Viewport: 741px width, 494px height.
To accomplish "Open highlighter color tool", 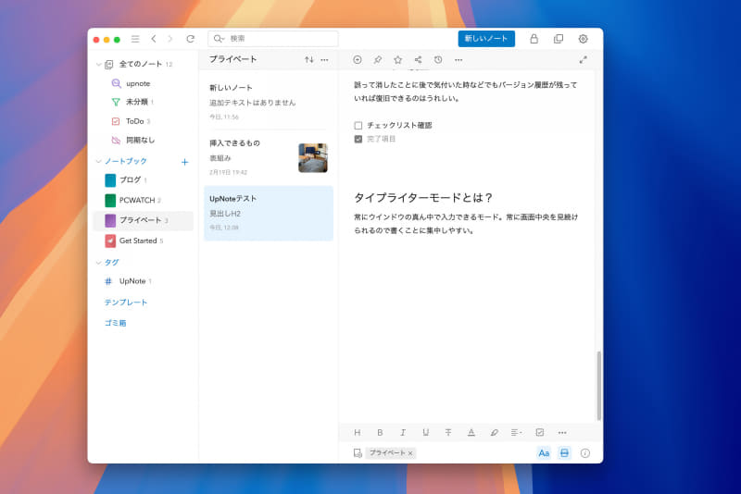I will pos(494,432).
